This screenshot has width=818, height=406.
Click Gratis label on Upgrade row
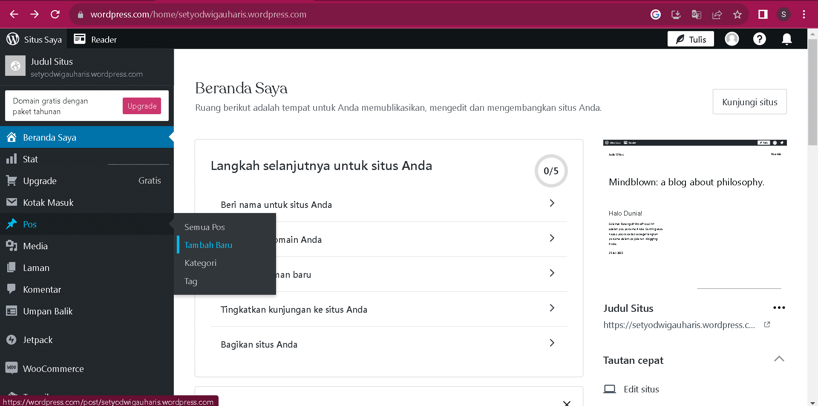(150, 181)
